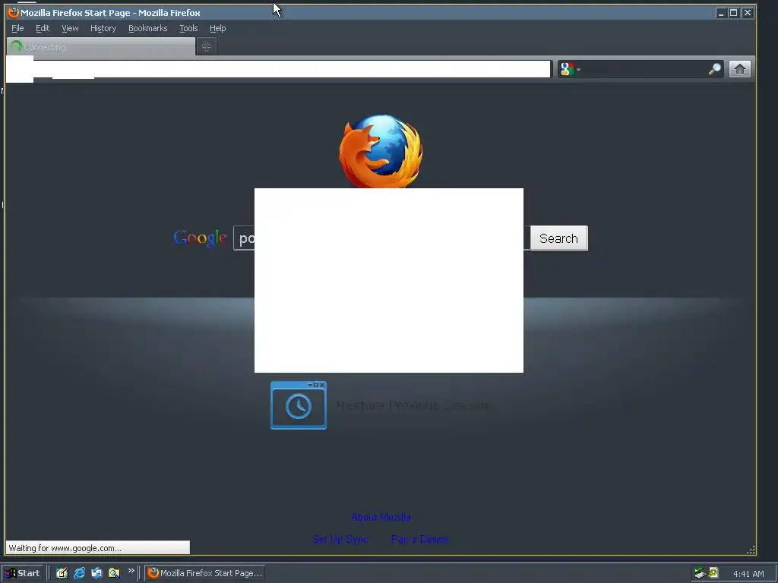This screenshot has height=583, width=778.
Task: Click the Firefox icon in title bar
Action: [x=14, y=12]
